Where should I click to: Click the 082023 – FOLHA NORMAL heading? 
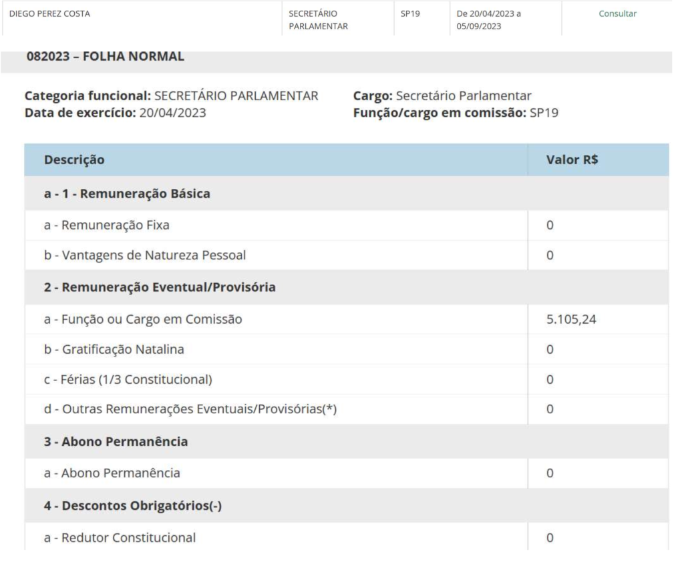click(x=105, y=57)
